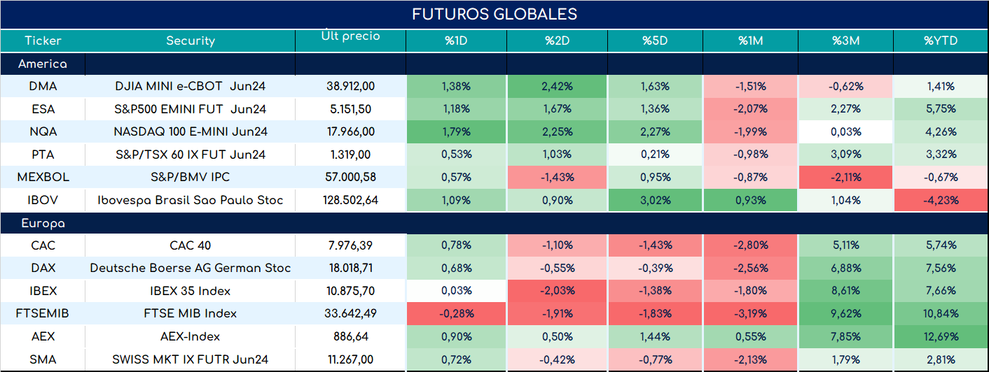Select the IBOV %YTD cell -4,23%
Viewport: 989px width, 372px height.
tap(939, 200)
